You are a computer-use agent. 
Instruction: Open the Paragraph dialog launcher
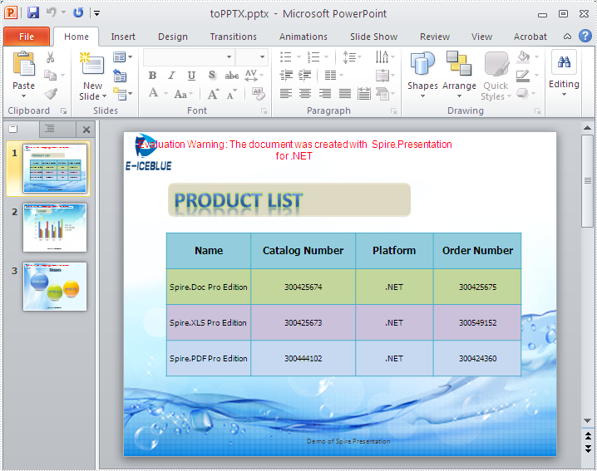tap(393, 111)
